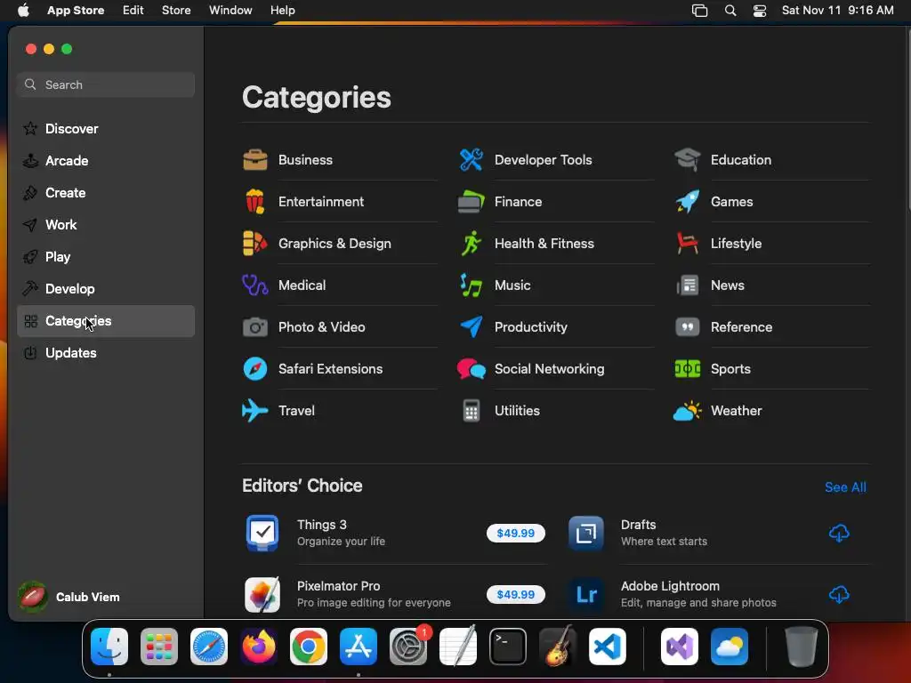
Task: Click the Productivity paper plane icon
Action: [x=471, y=327]
